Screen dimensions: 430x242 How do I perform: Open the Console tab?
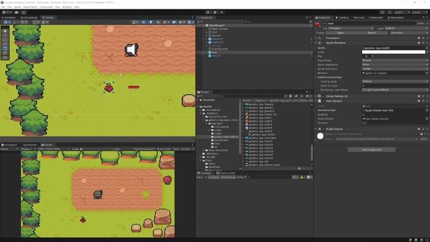204,173
